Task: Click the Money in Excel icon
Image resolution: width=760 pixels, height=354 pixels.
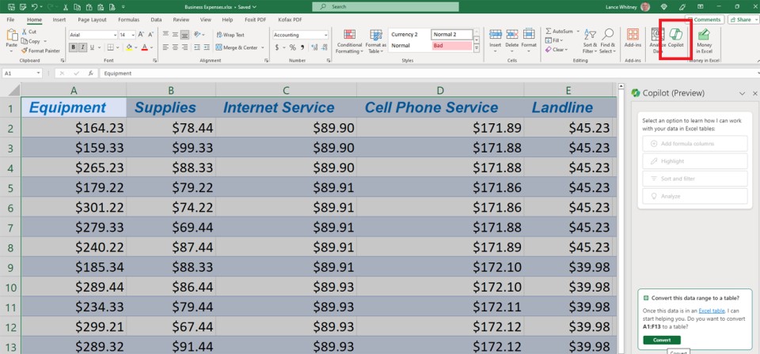Action: coord(703,40)
